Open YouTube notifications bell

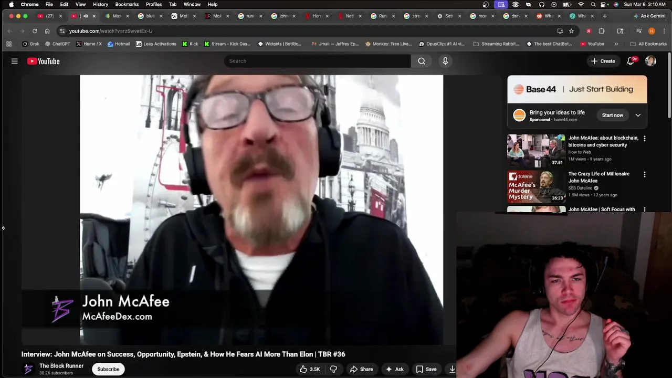631,61
